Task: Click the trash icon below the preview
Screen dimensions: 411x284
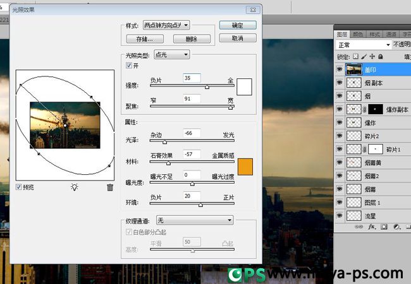Action: 110,187
